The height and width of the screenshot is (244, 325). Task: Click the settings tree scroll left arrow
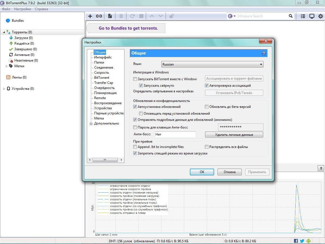(x=90, y=160)
